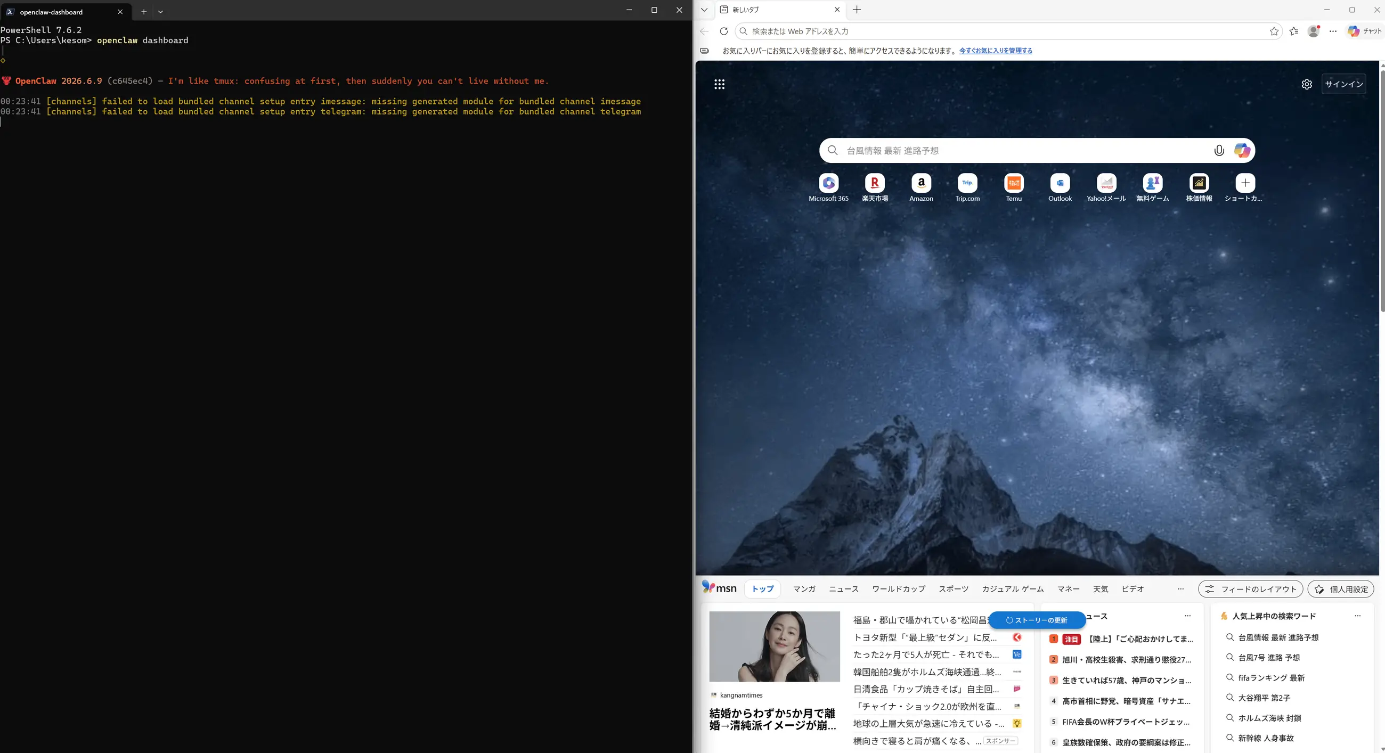1385x753 pixels.
Task: Open ranked story 旭川・高校生殺害
Action: tap(1127, 659)
